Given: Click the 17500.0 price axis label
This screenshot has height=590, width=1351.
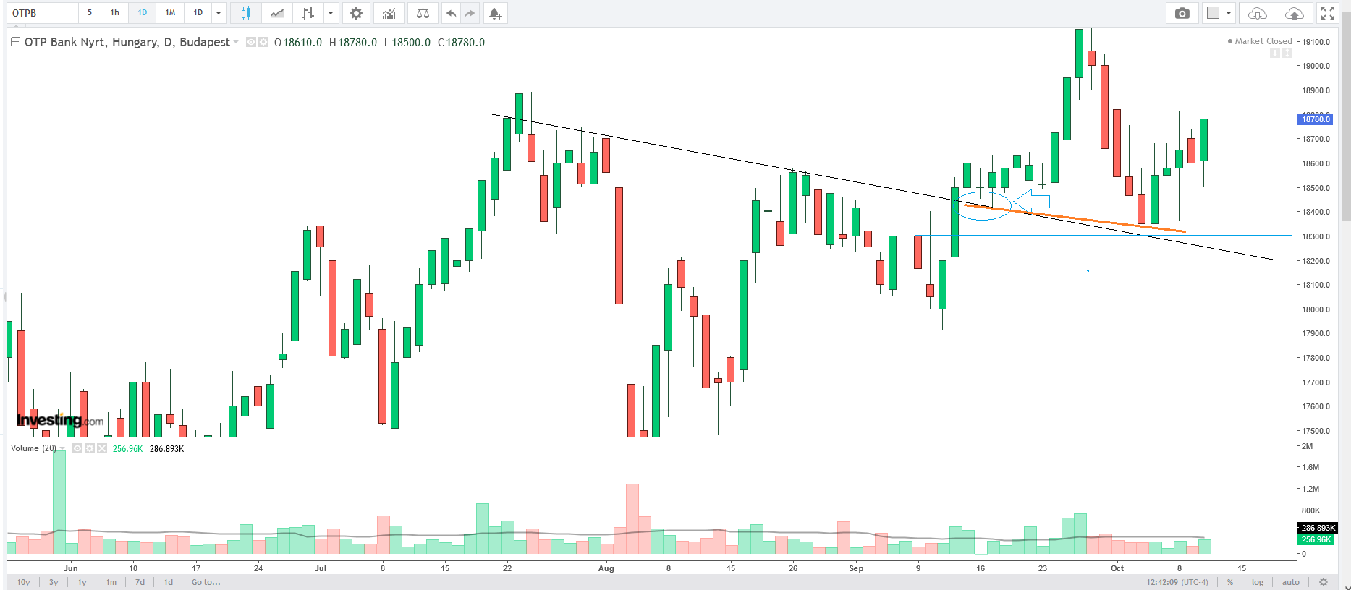Looking at the screenshot, I should tap(1316, 431).
